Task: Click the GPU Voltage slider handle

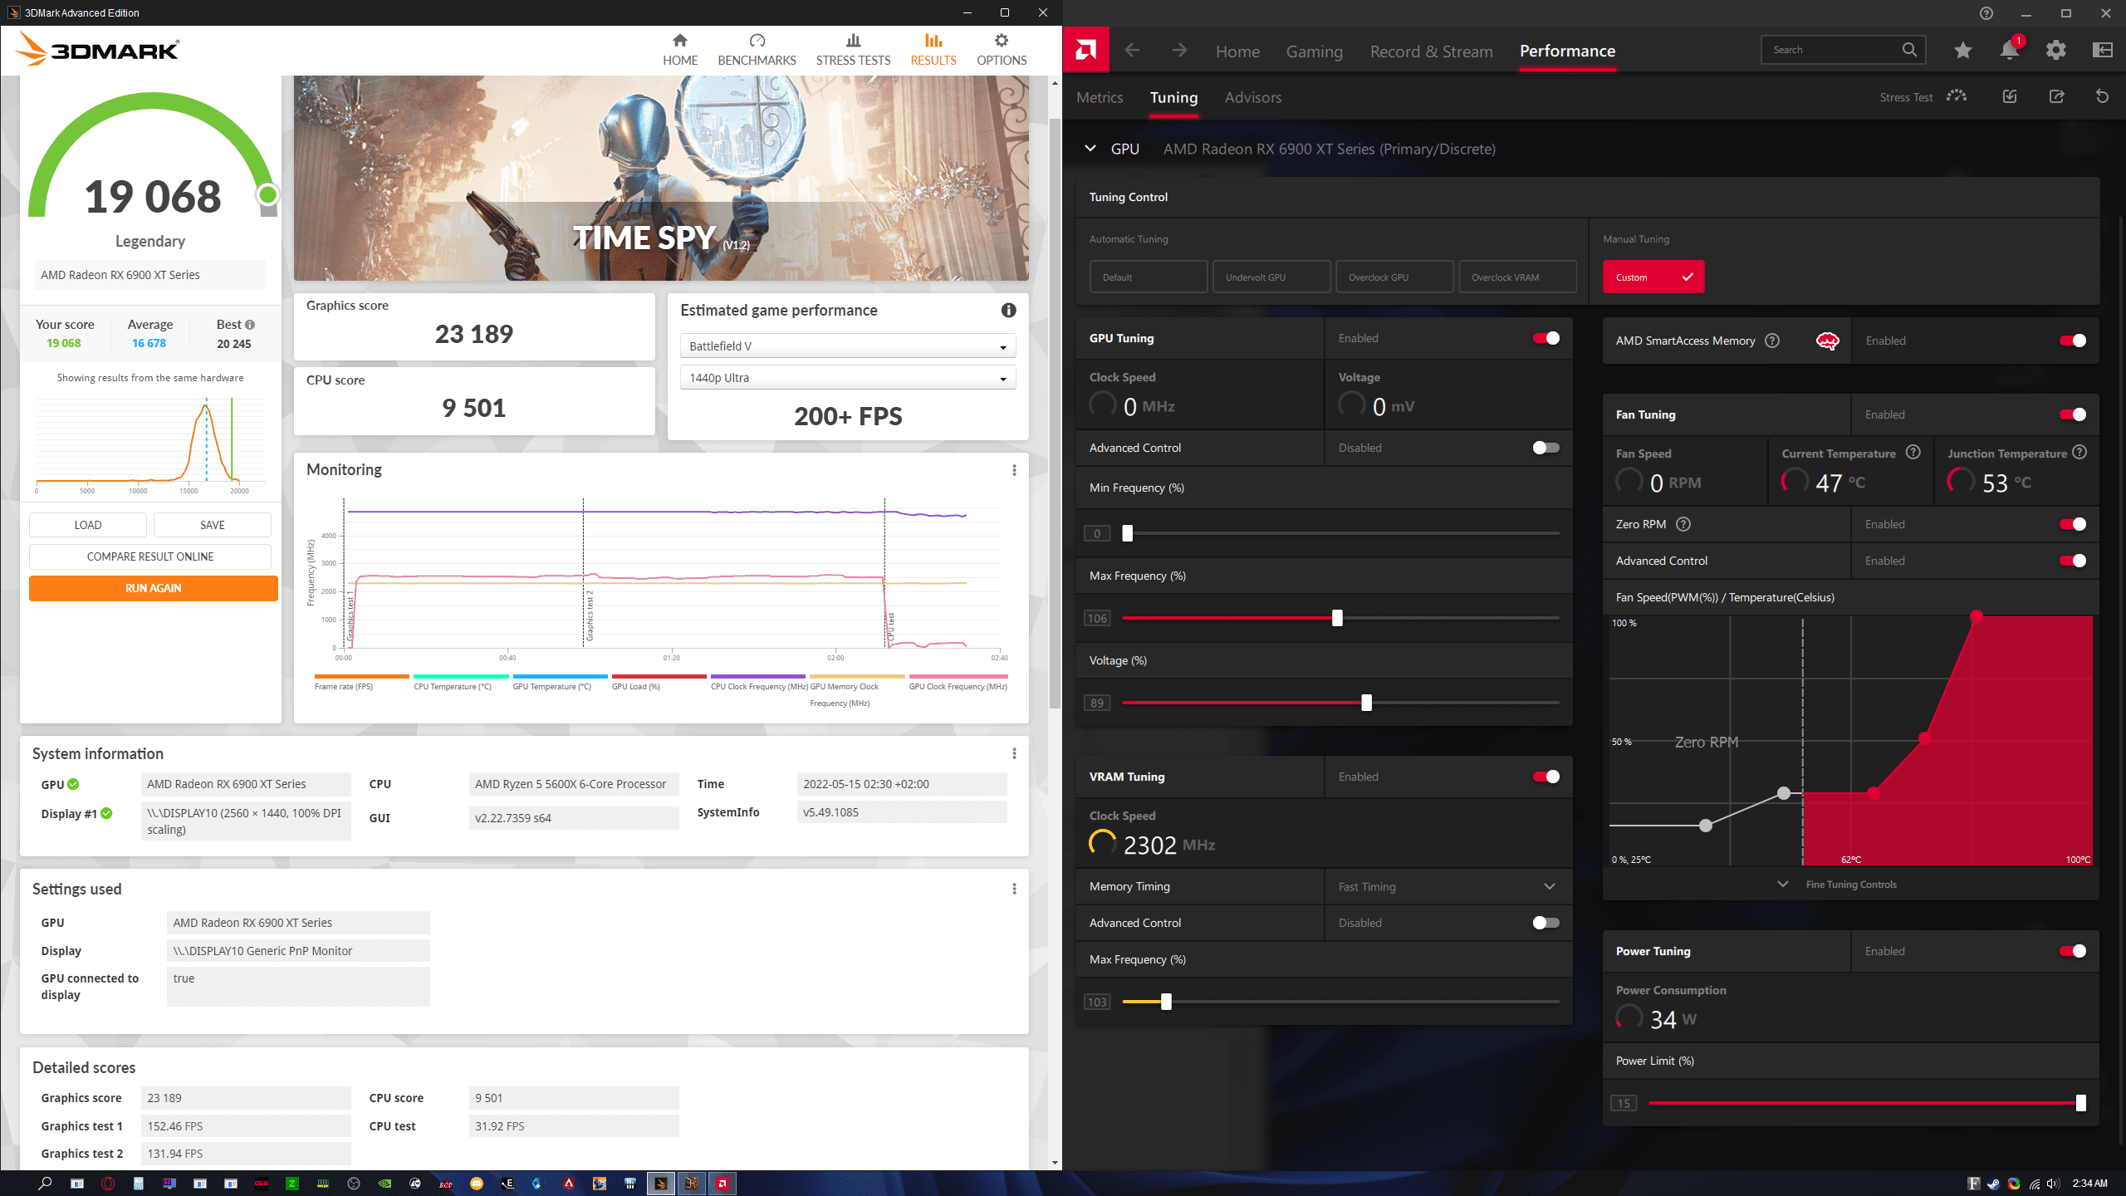Action: pos(1366,703)
